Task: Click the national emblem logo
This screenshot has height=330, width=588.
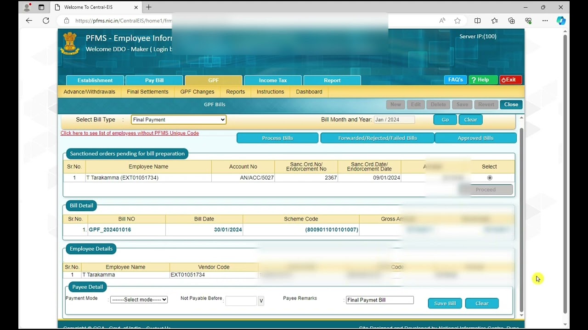Action: tap(70, 44)
